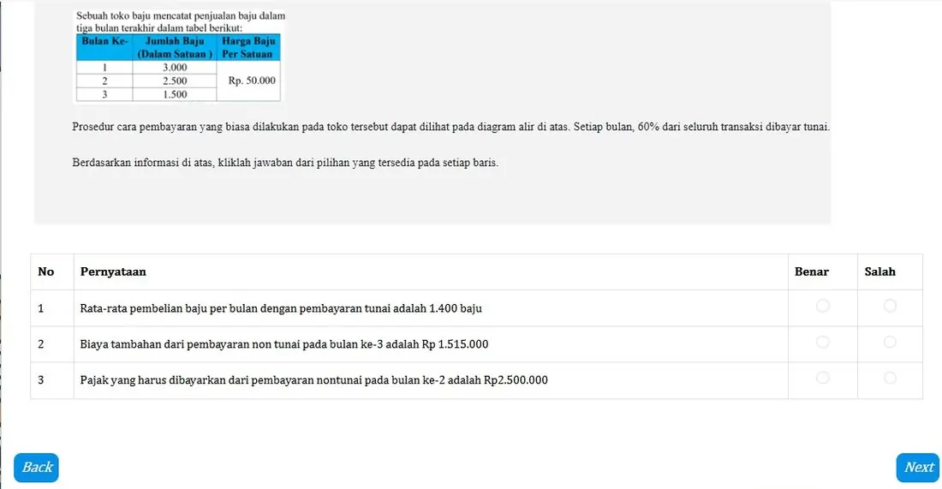The width and height of the screenshot is (942, 489).
Task: Proceed with the Next button
Action: point(918,468)
